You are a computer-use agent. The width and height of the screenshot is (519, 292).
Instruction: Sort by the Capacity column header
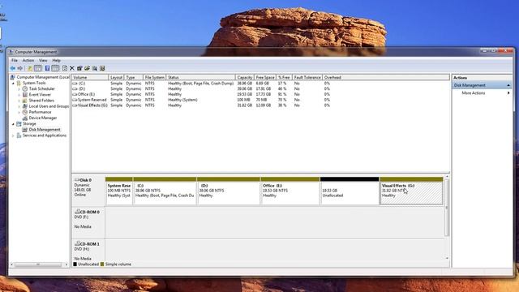click(245, 77)
